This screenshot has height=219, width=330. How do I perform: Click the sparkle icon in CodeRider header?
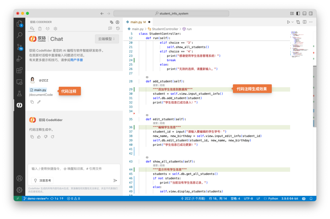[x=112, y=22]
